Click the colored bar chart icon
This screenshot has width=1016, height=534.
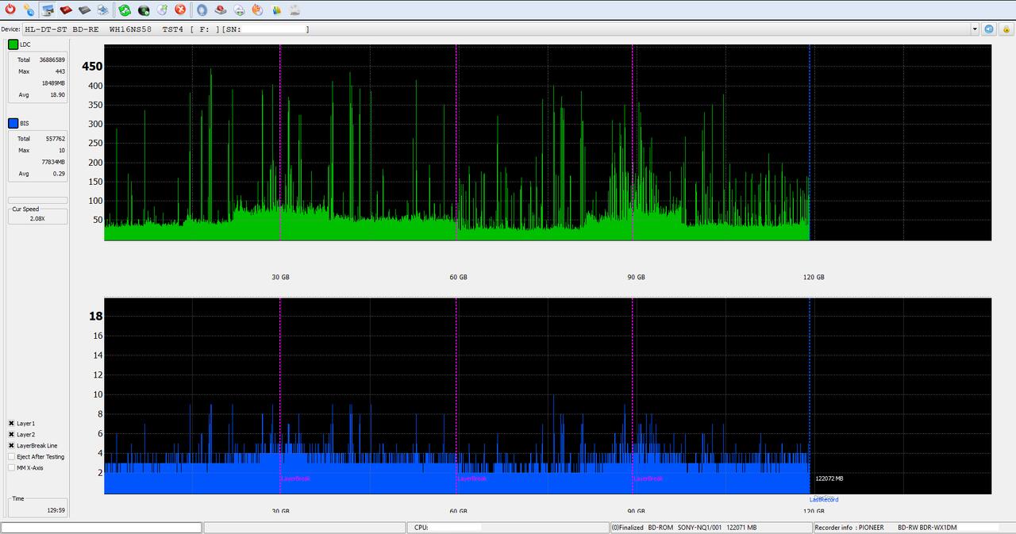click(x=276, y=10)
